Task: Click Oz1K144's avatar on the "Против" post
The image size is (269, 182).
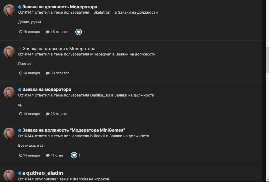Action: (x=9, y=52)
